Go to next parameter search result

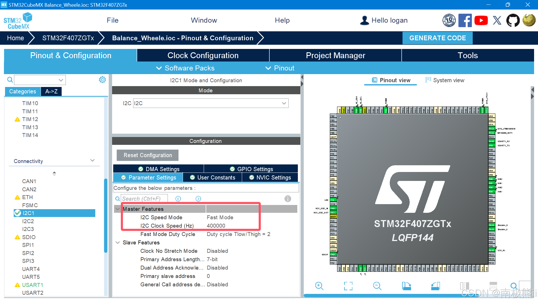tap(198, 199)
